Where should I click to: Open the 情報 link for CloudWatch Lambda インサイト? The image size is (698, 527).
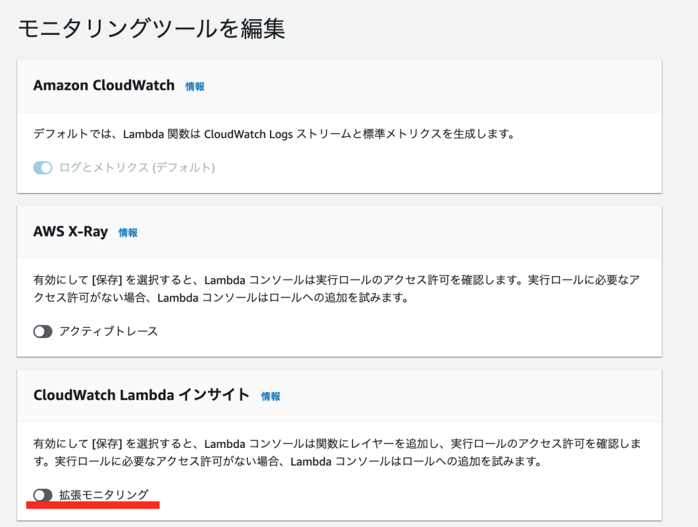pos(272,395)
